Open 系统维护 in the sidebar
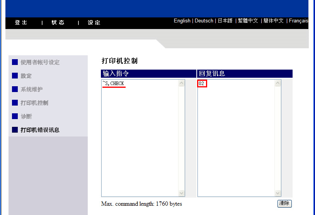 tap(32, 89)
